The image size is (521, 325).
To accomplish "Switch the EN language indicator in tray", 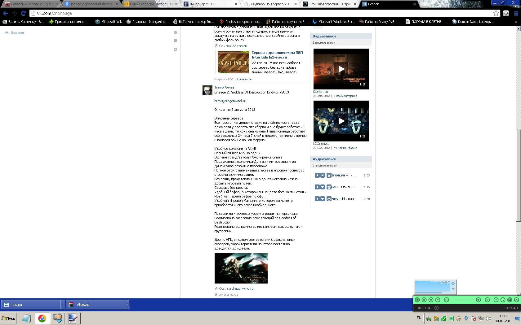I will click(x=419, y=318).
